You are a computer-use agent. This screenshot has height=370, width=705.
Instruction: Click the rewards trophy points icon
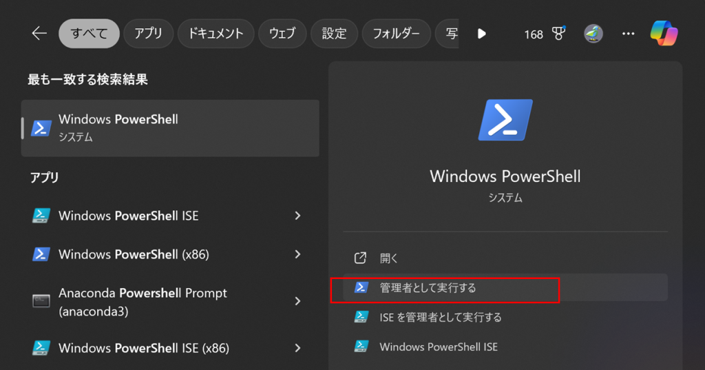coord(558,33)
